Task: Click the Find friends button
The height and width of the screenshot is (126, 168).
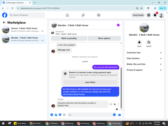Action: point(138,15)
